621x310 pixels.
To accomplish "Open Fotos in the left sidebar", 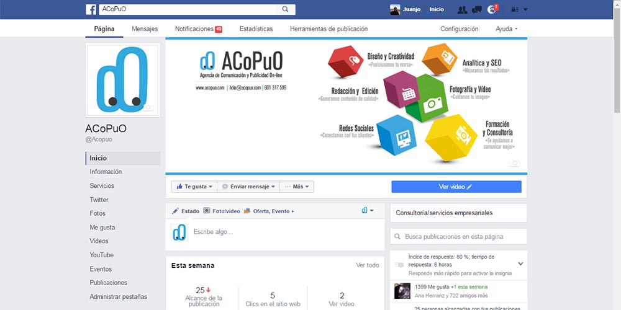I will (97, 213).
